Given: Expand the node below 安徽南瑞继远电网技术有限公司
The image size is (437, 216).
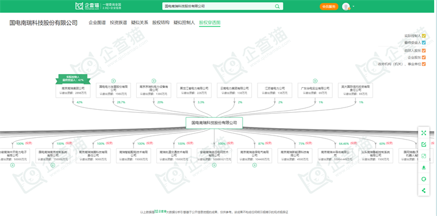Looking at the screenshot, I should pyautogui.click(x=214, y=165).
